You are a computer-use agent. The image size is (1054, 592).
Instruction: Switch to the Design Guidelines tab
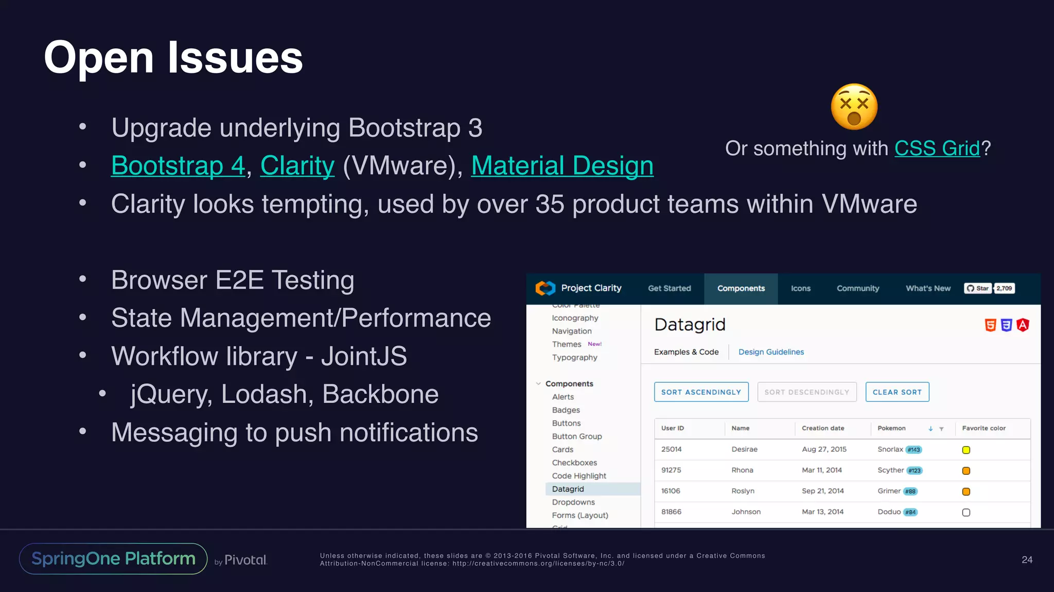click(770, 352)
